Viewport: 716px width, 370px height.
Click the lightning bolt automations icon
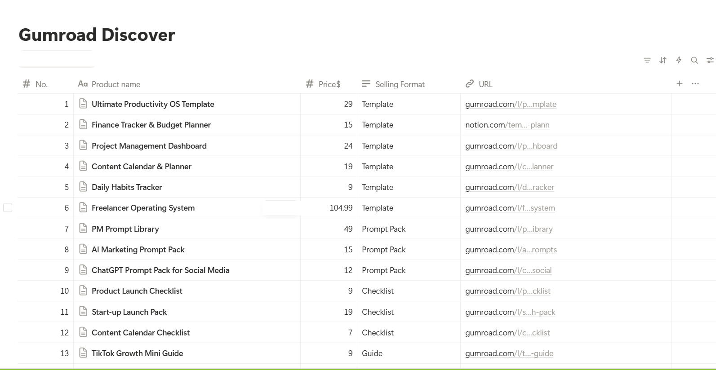click(679, 60)
